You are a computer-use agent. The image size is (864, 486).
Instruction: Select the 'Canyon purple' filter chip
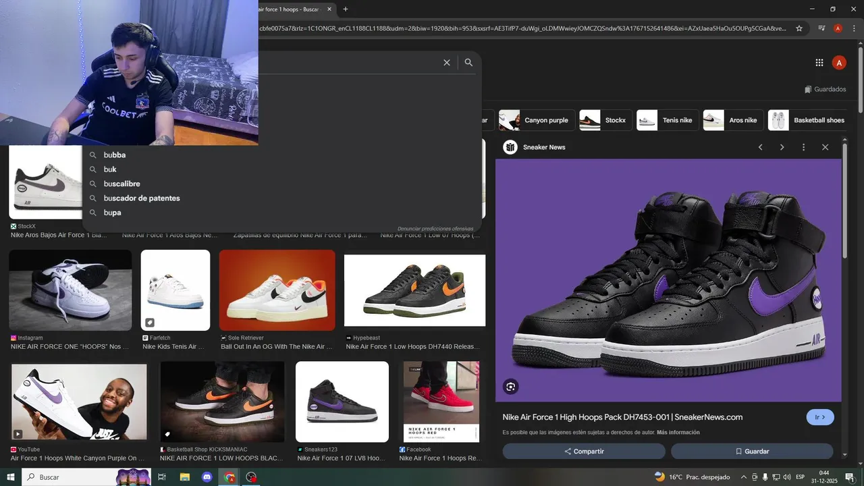tap(537, 120)
